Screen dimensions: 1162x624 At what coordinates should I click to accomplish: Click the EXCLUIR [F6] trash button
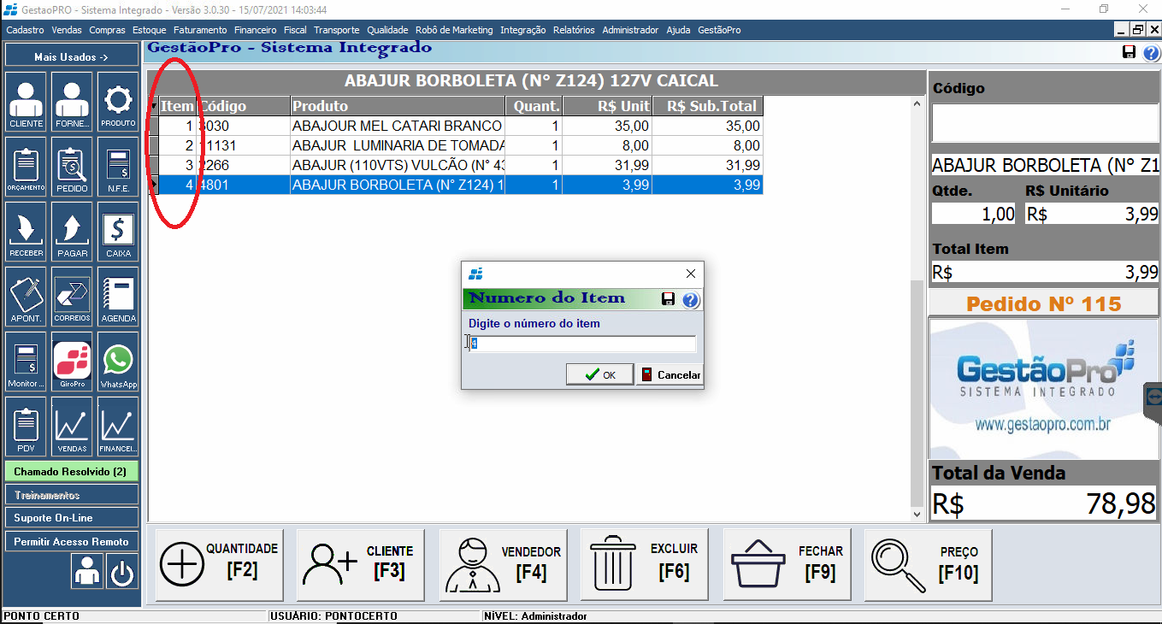click(645, 564)
